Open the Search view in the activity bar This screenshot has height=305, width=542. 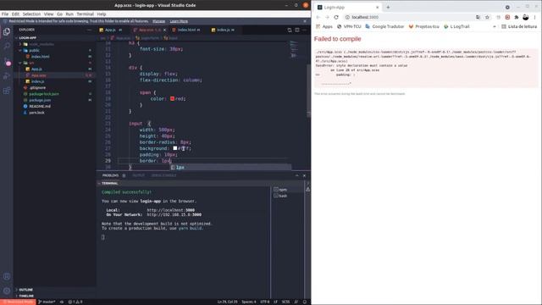click(x=7, y=47)
